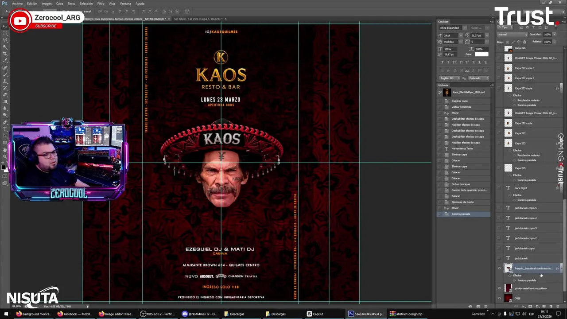
Task: Click the white text Color swatch
Action: point(482,54)
